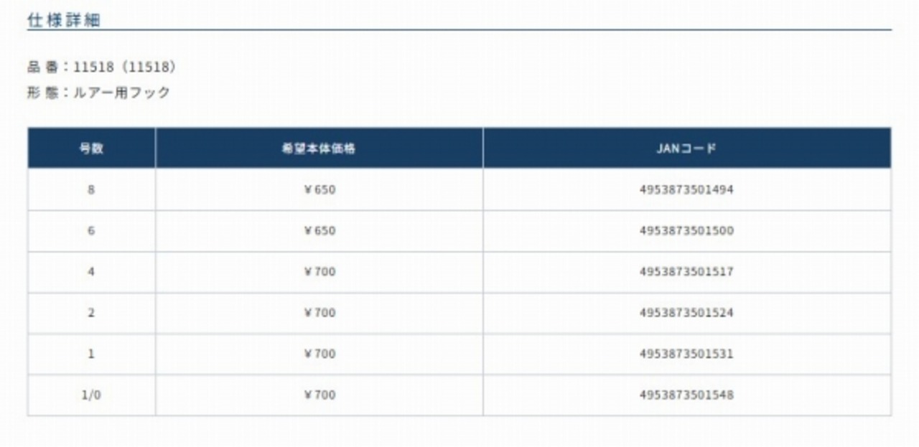This screenshot has width=919, height=447.
Task: Click size 4 row cell
Action: (x=91, y=272)
